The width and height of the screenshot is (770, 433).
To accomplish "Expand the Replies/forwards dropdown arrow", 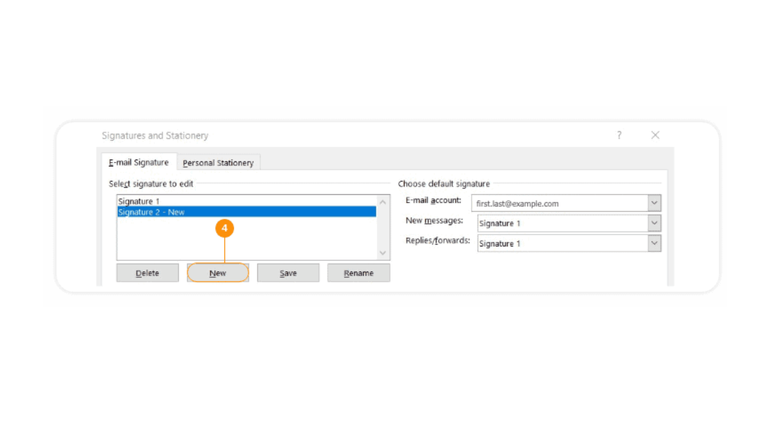I will click(654, 243).
